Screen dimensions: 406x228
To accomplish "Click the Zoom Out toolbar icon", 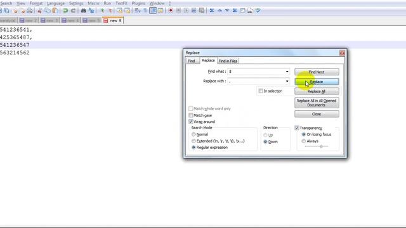I will (x=110, y=11).
